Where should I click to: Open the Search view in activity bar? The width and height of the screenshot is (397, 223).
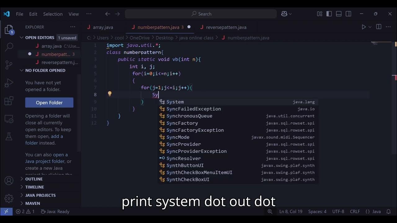click(x=9, y=47)
